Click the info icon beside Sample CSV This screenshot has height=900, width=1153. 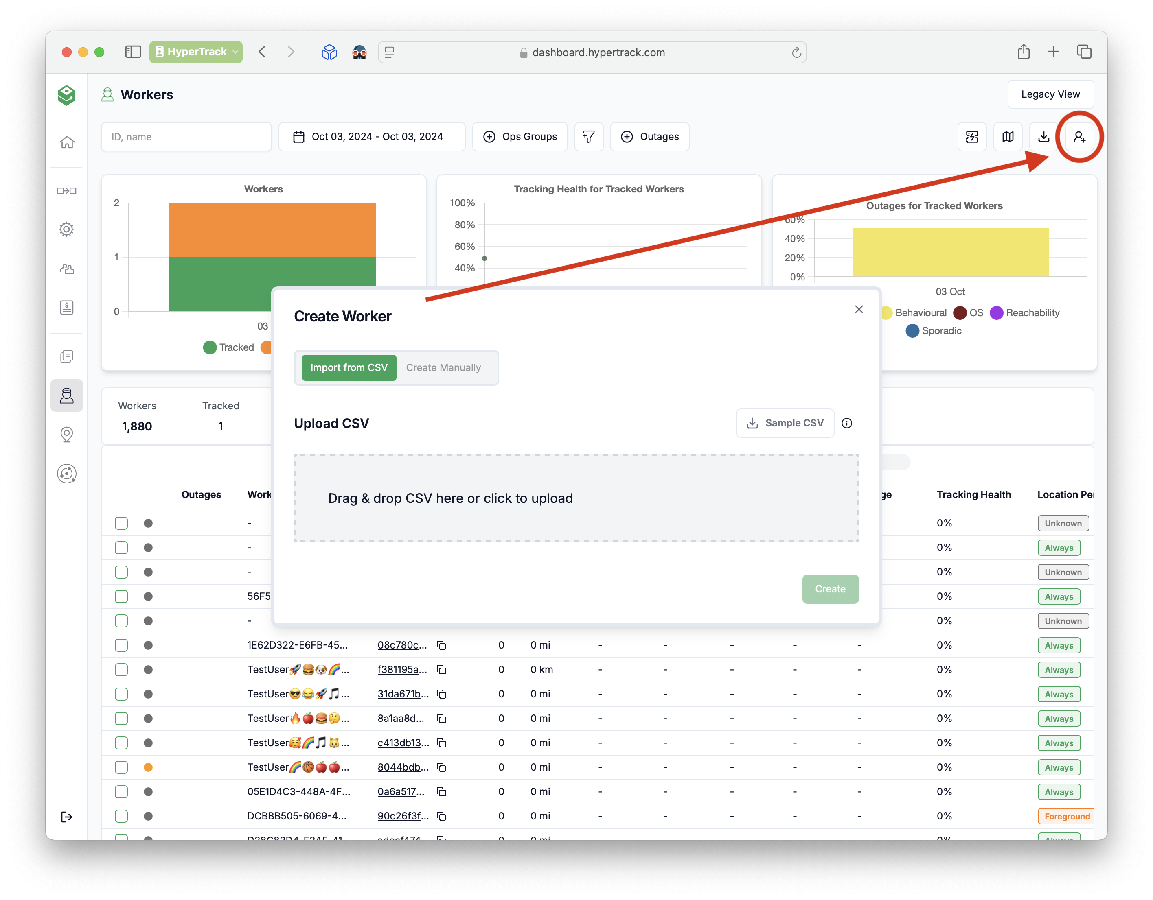click(x=847, y=423)
